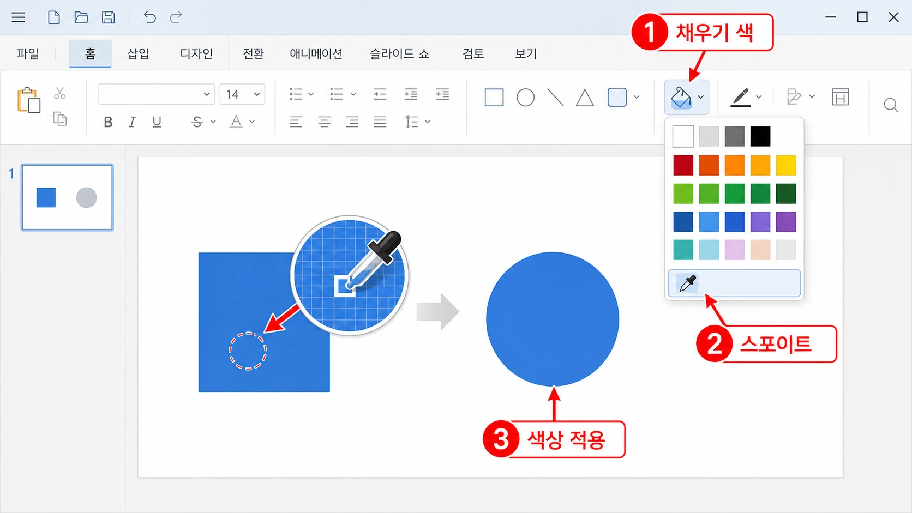Viewport: 912px width, 513px height.
Task: Switch to the 슬라이드 쇼 tab
Action: (x=400, y=53)
